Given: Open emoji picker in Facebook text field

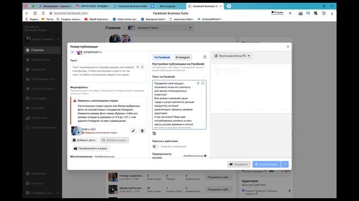Looking at the screenshot, I should [202, 83].
